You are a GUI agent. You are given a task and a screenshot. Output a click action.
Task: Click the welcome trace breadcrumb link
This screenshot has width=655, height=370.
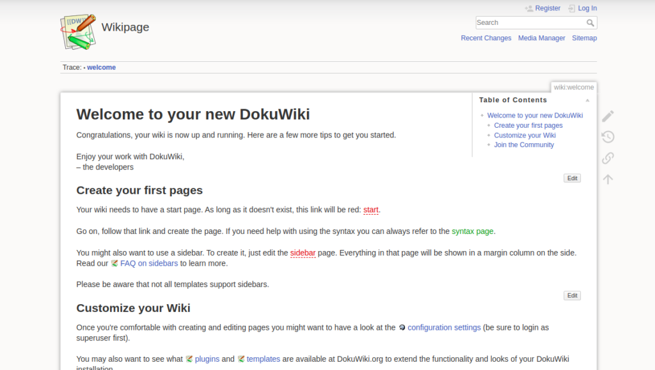click(x=102, y=67)
